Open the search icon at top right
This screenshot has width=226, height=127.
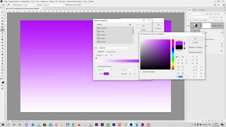click(x=215, y=5)
